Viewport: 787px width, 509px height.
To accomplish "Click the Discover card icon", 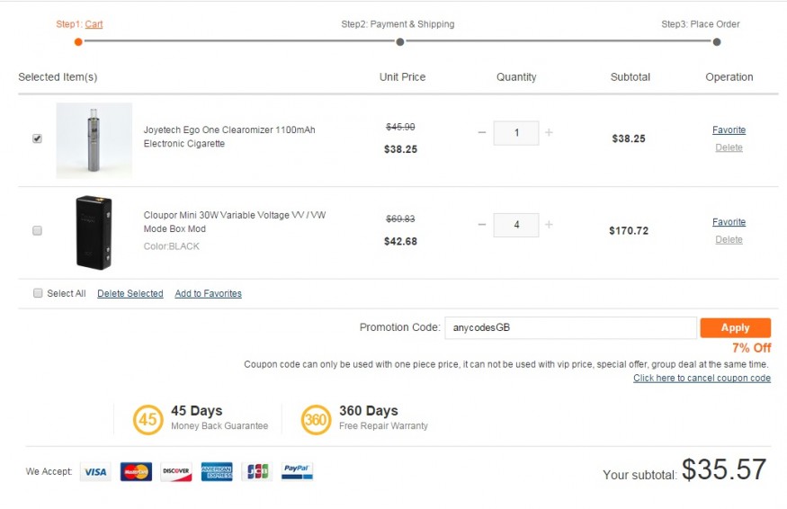I will point(176,472).
